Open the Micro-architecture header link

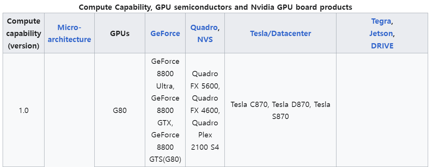[69, 33]
